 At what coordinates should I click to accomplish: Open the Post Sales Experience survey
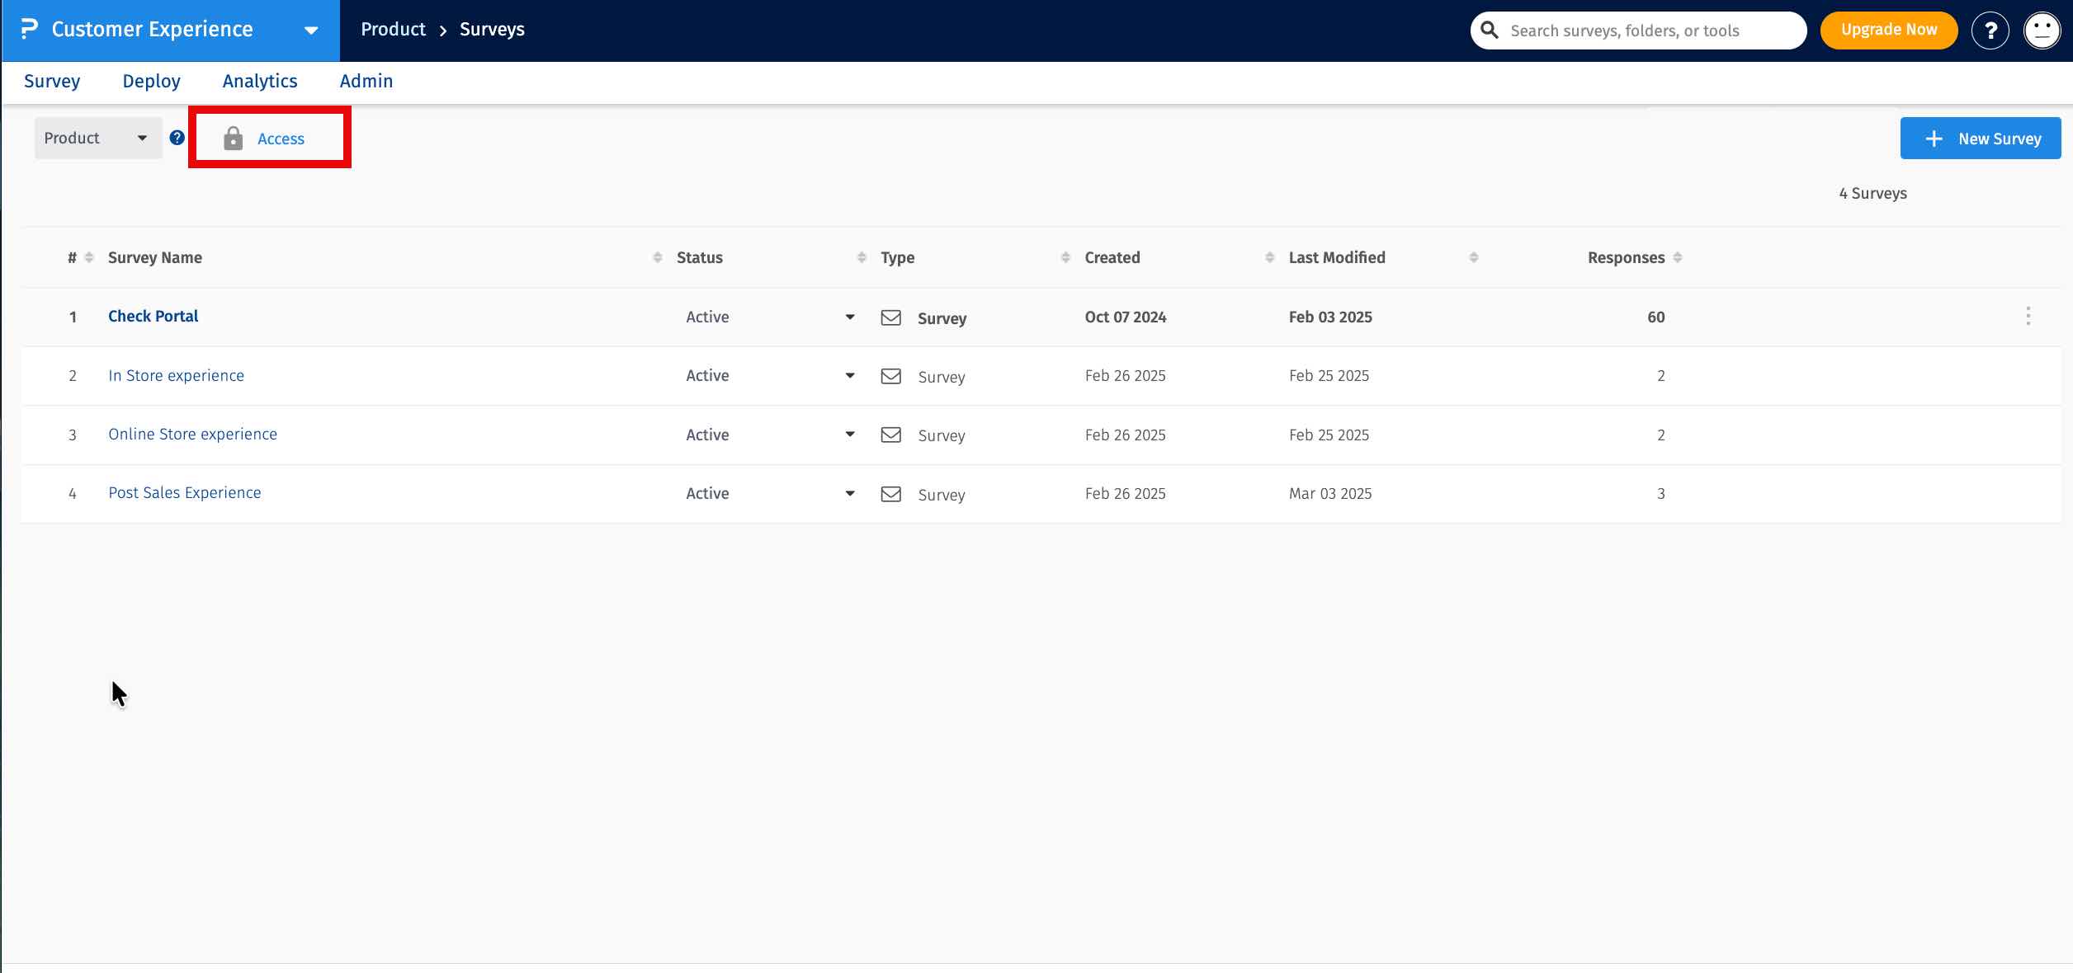point(184,492)
